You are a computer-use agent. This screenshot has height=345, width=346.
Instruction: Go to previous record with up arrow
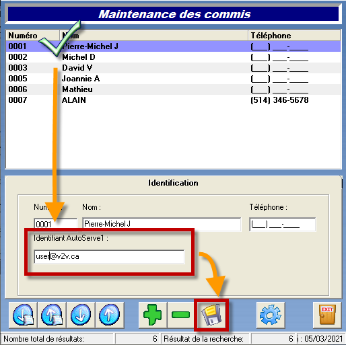point(110,315)
